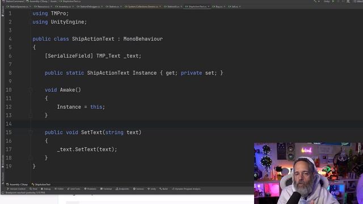Click the 'this' keyword on line 12
The image size is (363, 204).
point(96,107)
